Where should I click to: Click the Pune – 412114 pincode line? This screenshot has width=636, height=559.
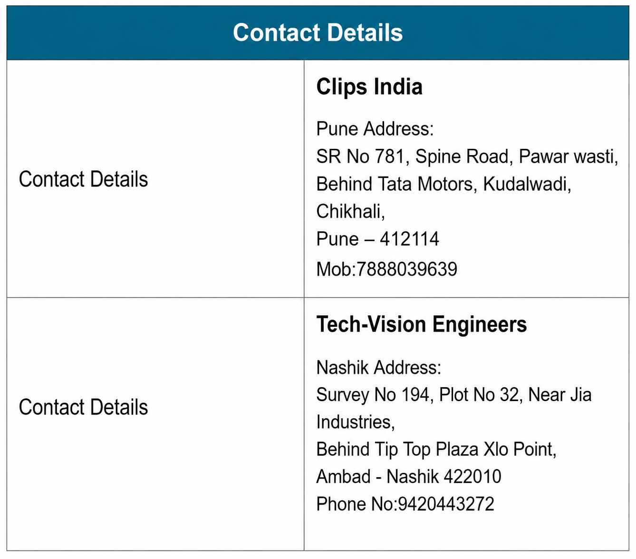378,239
